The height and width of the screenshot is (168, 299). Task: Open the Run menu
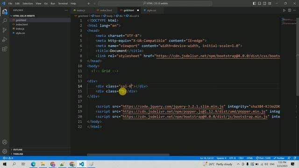53,3
